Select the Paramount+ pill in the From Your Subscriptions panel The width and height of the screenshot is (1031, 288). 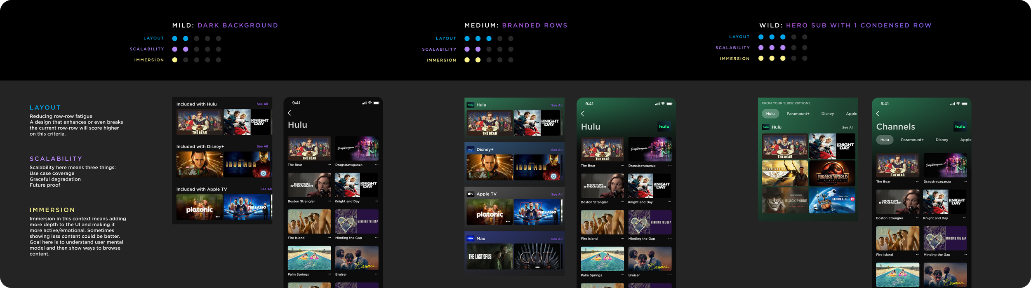[x=798, y=114]
